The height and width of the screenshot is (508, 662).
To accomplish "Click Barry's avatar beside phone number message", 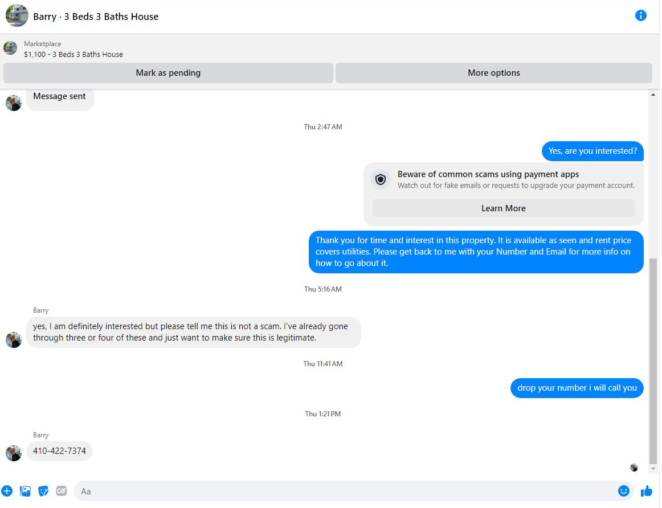I will [x=14, y=453].
